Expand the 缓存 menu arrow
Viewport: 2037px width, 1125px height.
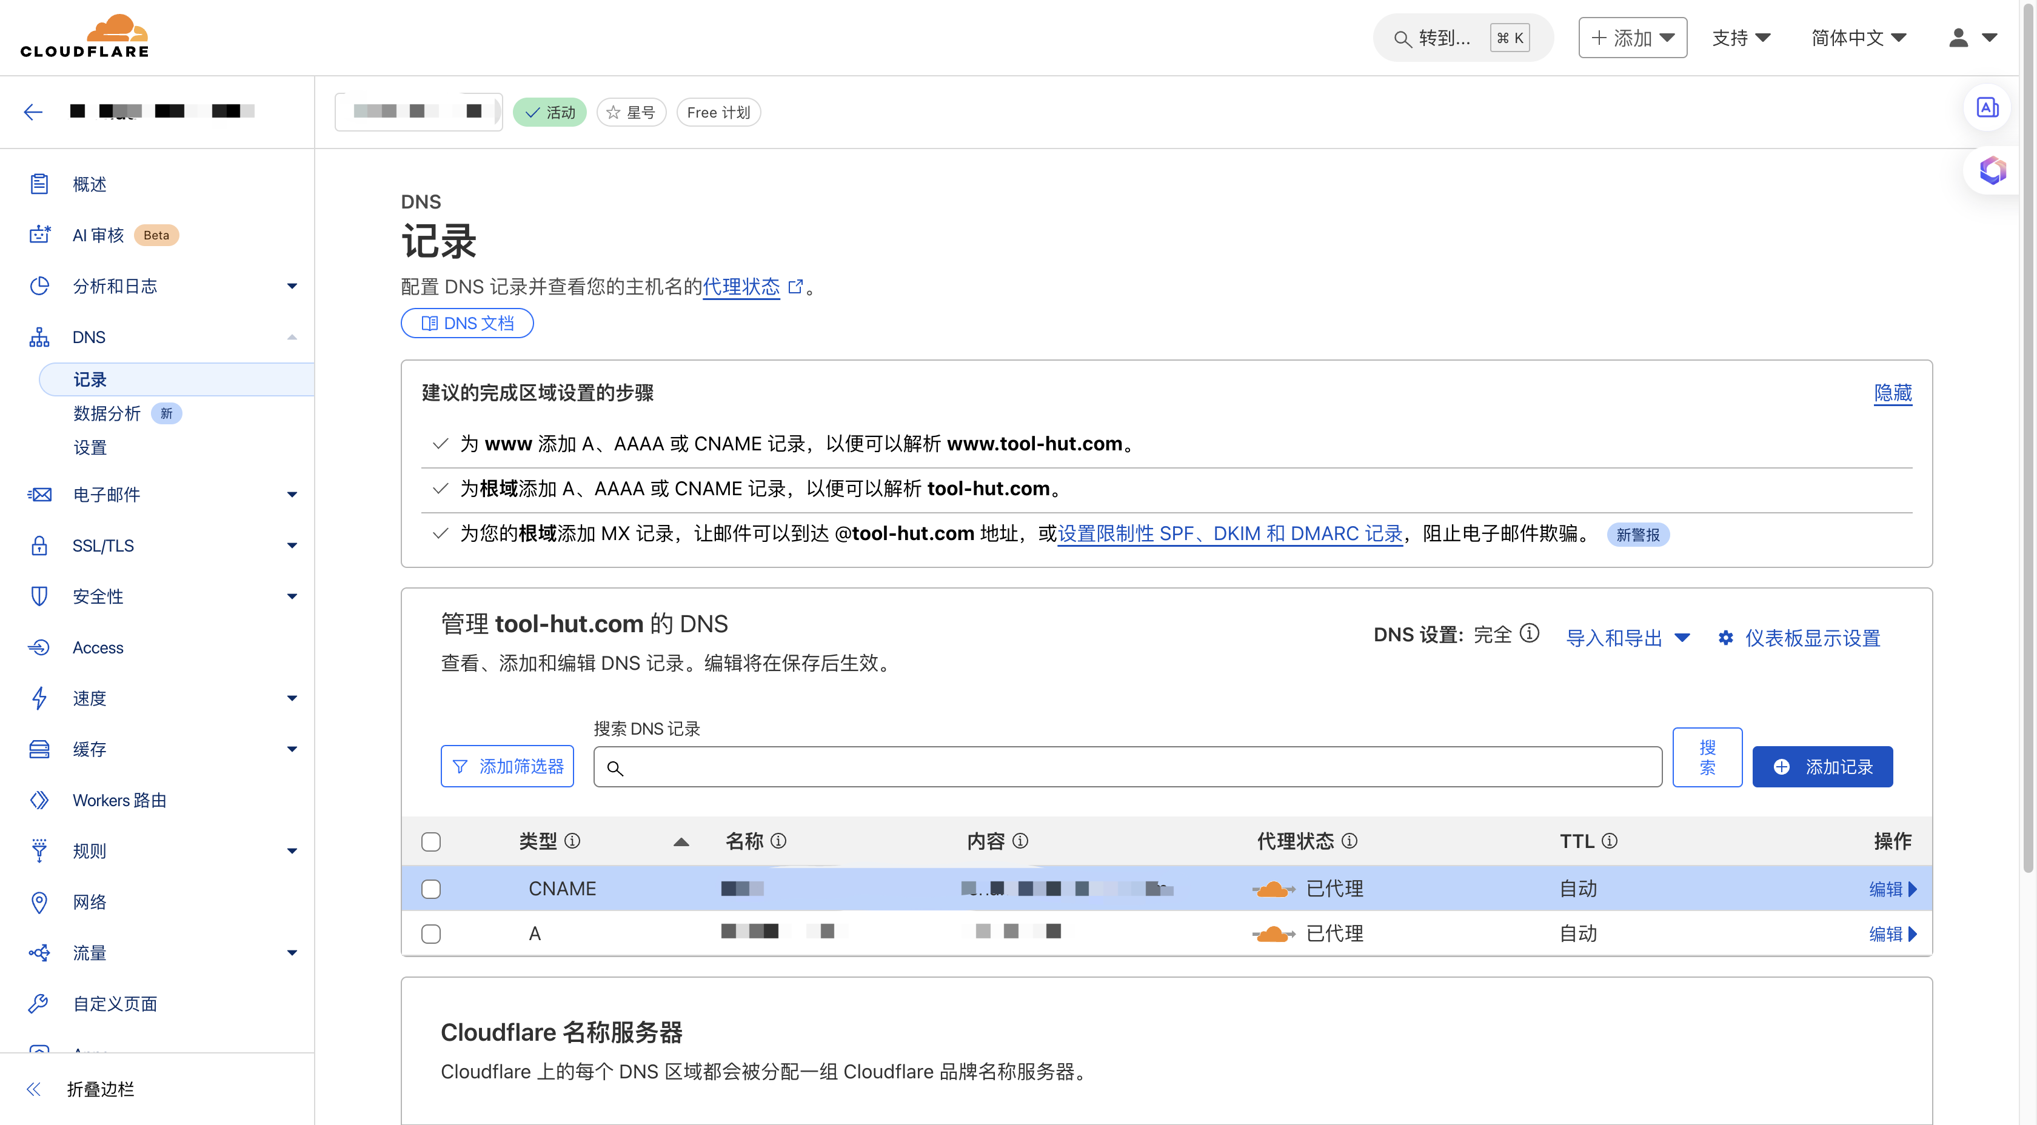(292, 749)
